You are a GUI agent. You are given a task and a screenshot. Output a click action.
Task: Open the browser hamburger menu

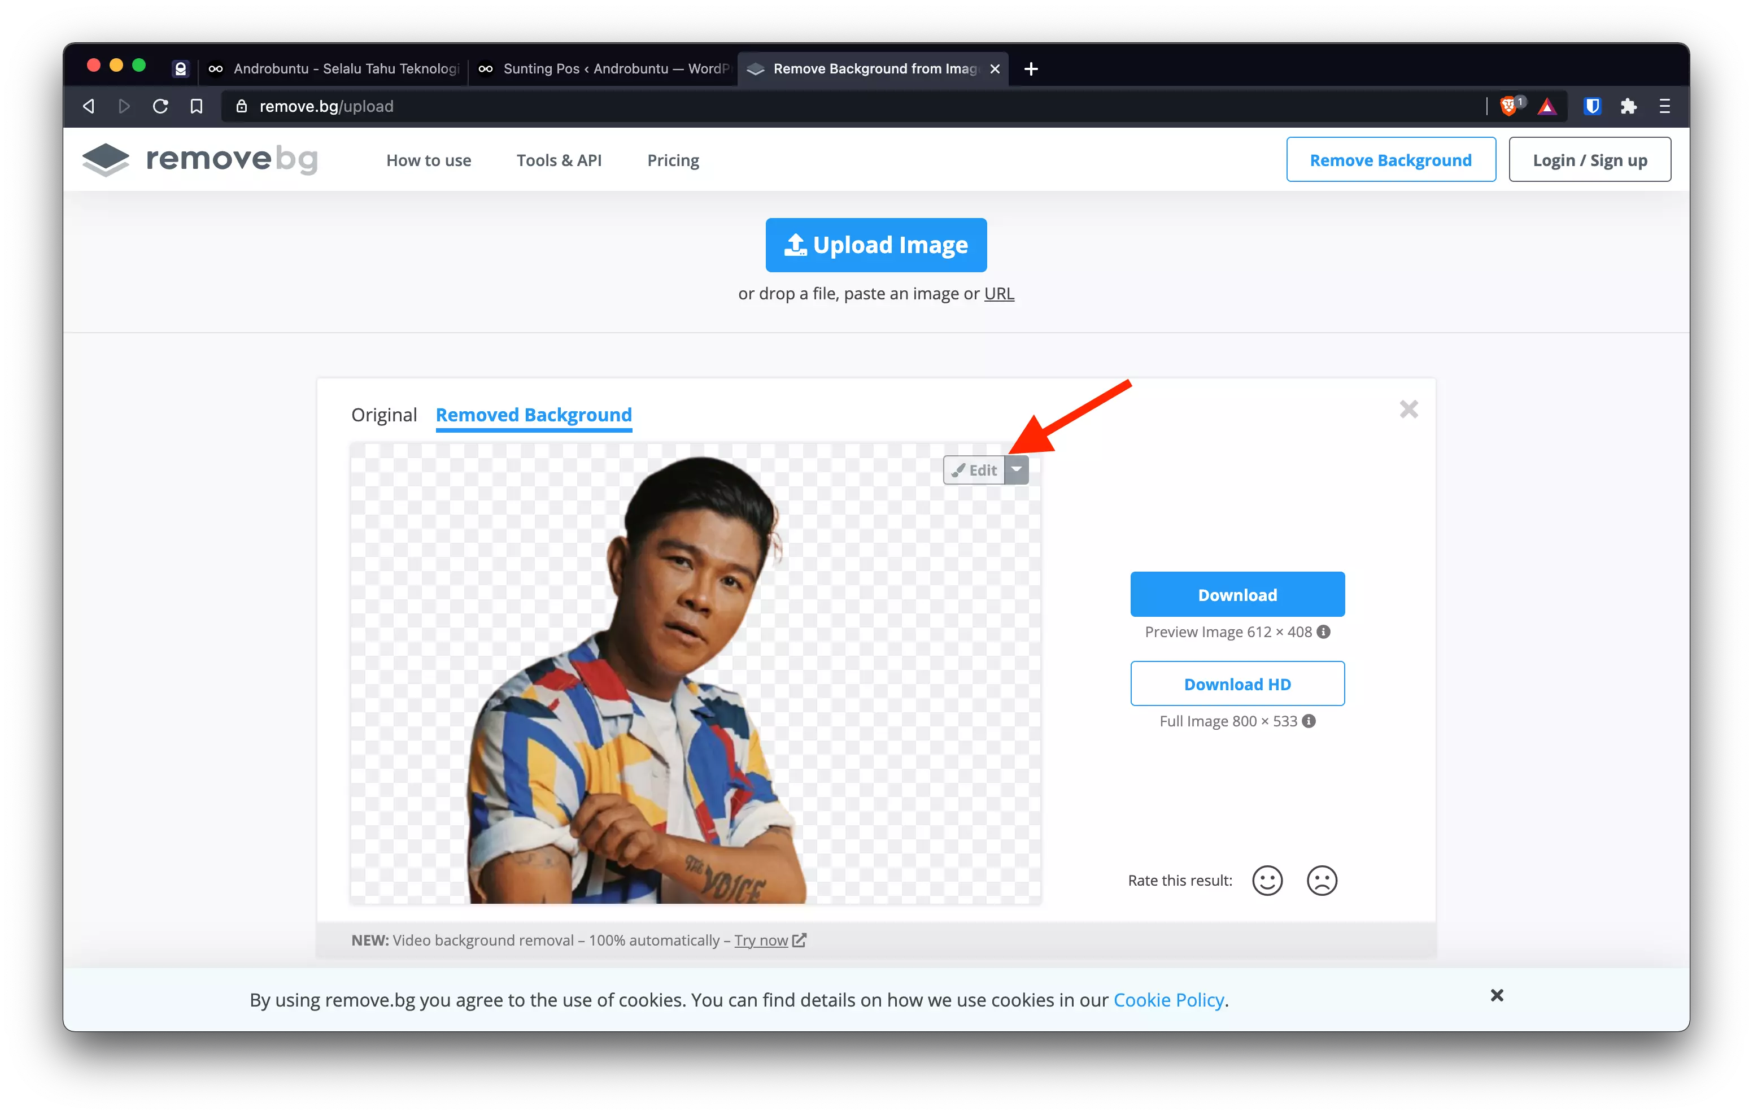click(1664, 106)
